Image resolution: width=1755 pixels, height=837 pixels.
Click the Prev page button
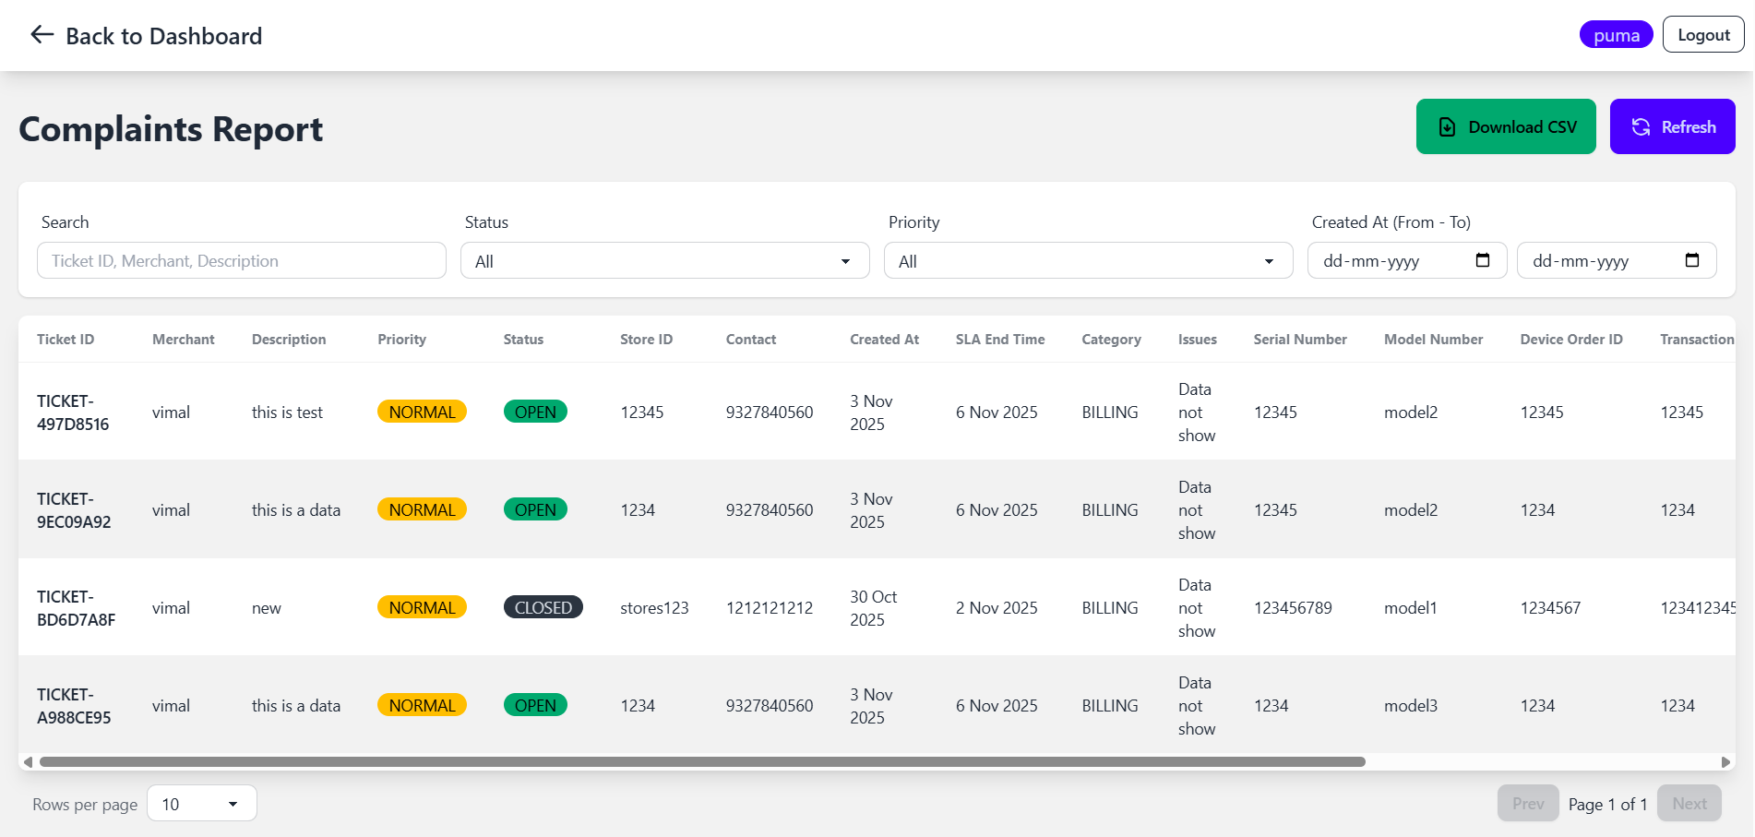pos(1527,804)
